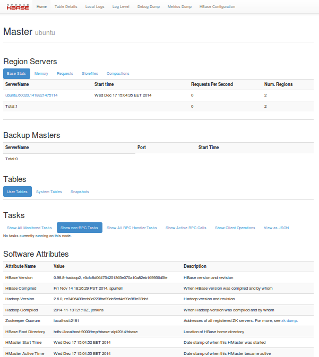Show All Monitored Tasks
The height and width of the screenshot is (357, 319).
coord(29,228)
